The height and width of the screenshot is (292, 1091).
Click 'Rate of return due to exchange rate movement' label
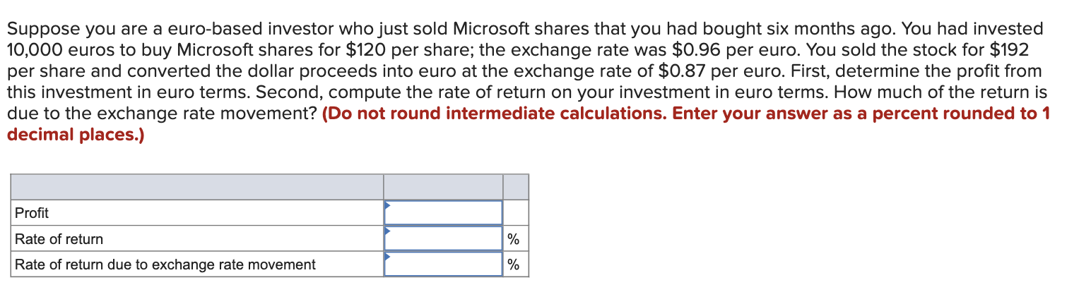pyautogui.click(x=165, y=264)
